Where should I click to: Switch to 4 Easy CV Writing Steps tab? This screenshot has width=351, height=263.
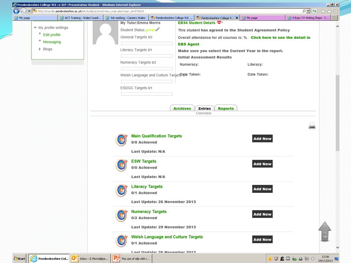[309, 18]
